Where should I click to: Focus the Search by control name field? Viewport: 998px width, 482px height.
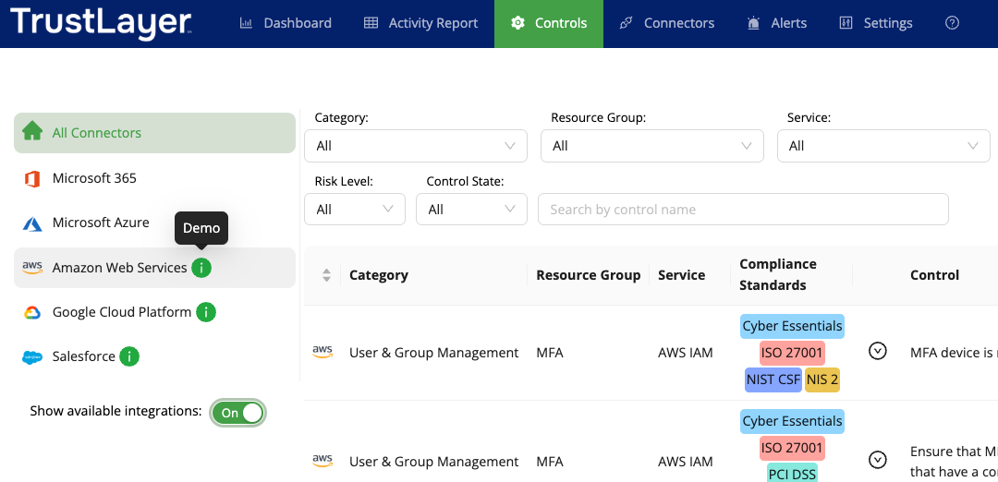(743, 210)
